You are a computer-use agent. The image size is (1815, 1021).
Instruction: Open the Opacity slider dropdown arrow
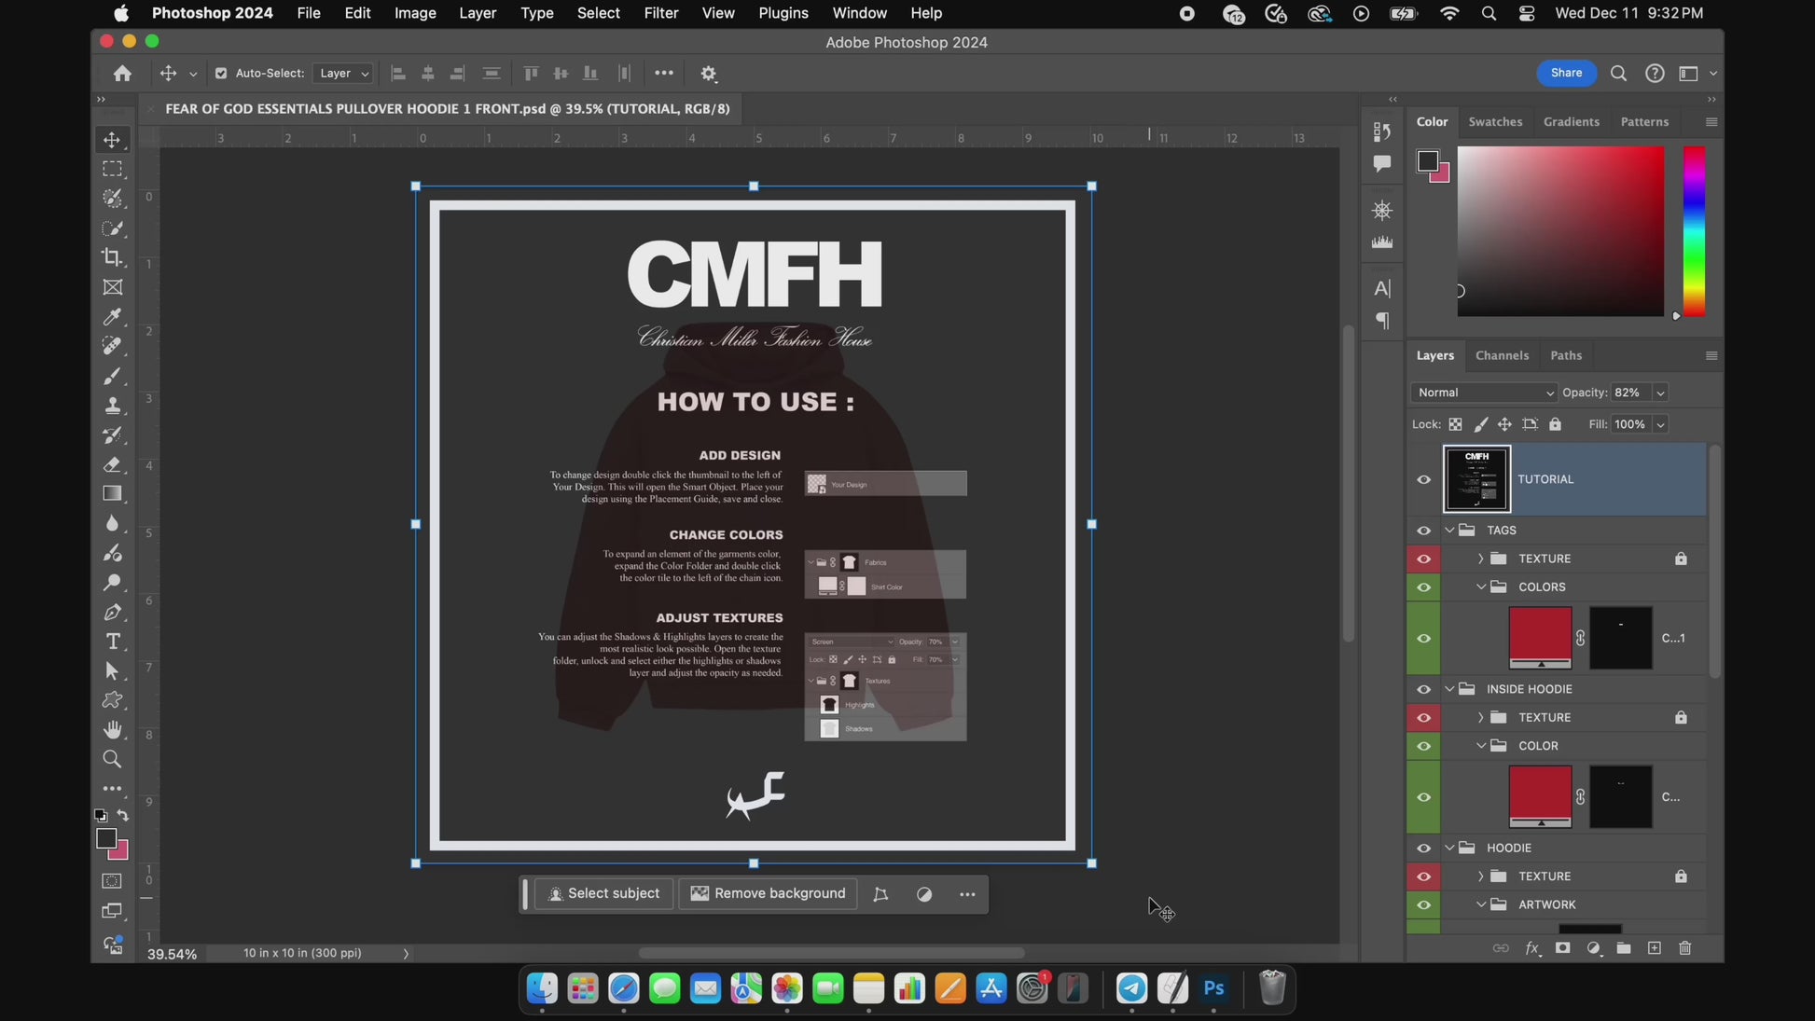1660,393
